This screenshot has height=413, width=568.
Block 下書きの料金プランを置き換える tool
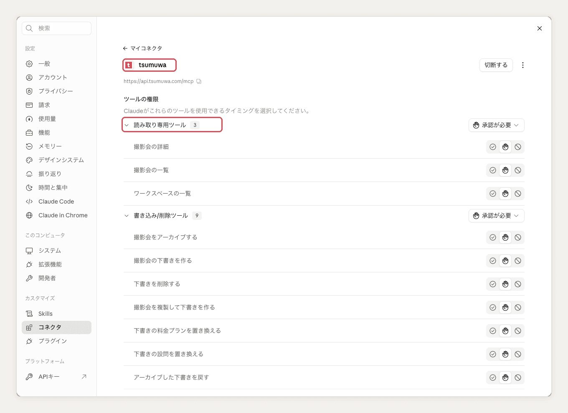pyautogui.click(x=518, y=331)
